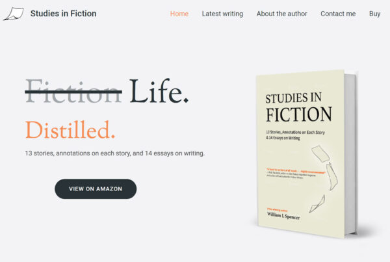Screen dimensions: 390x262
Task: Click the orange Distilled. heading
Action: coord(70,129)
